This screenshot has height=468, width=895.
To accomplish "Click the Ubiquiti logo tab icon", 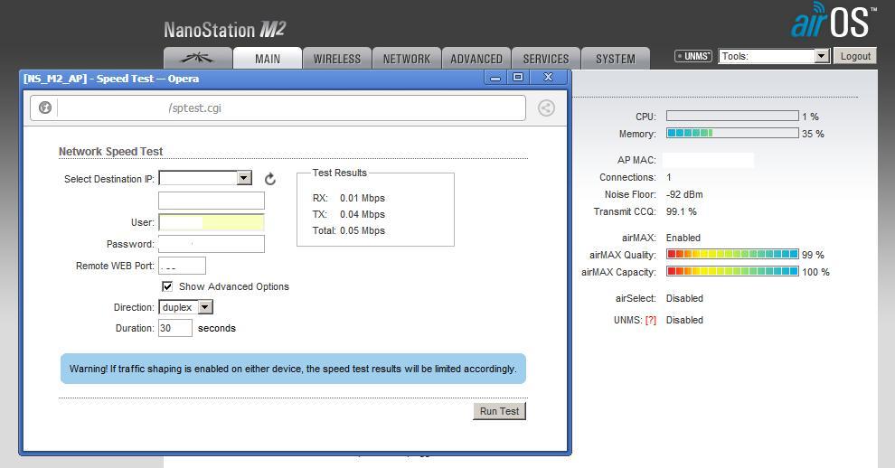I will click(x=198, y=59).
